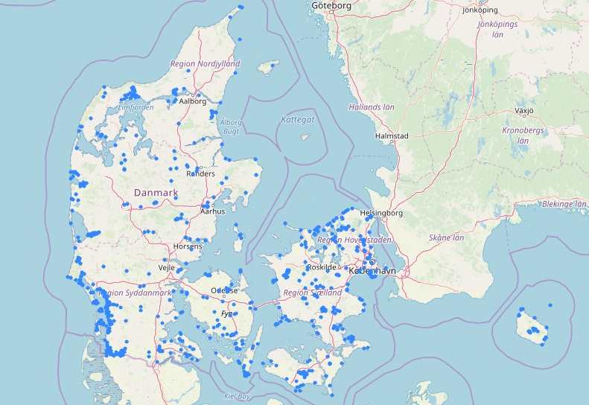This screenshot has height=405, width=589.
Task: Click the Aalborg city label
Action: click(x=192, y=102)
